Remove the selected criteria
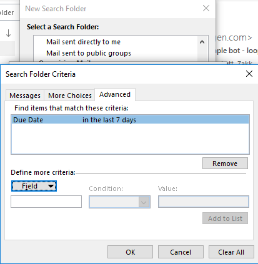Screen dimensions: 258x264 point(225,164)
